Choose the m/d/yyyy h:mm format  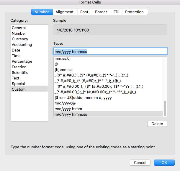coord(68,109)
